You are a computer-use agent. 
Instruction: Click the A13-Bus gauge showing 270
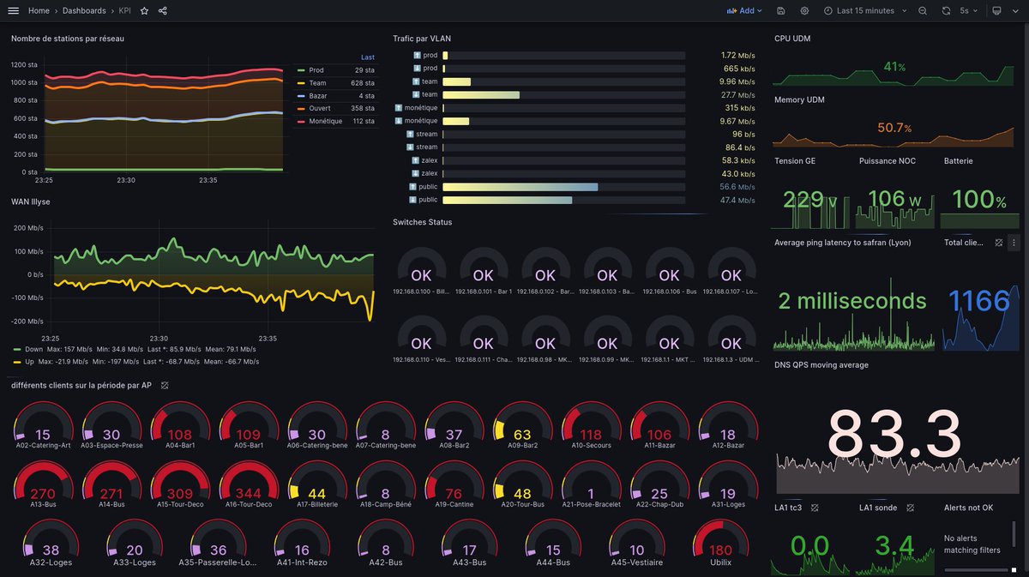point(43,486)
